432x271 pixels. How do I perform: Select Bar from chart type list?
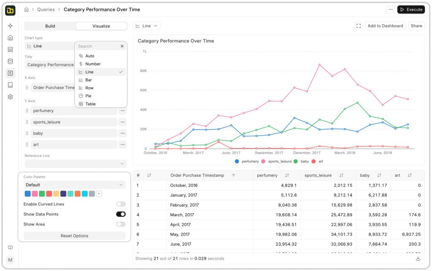click(x=89, y=80)
